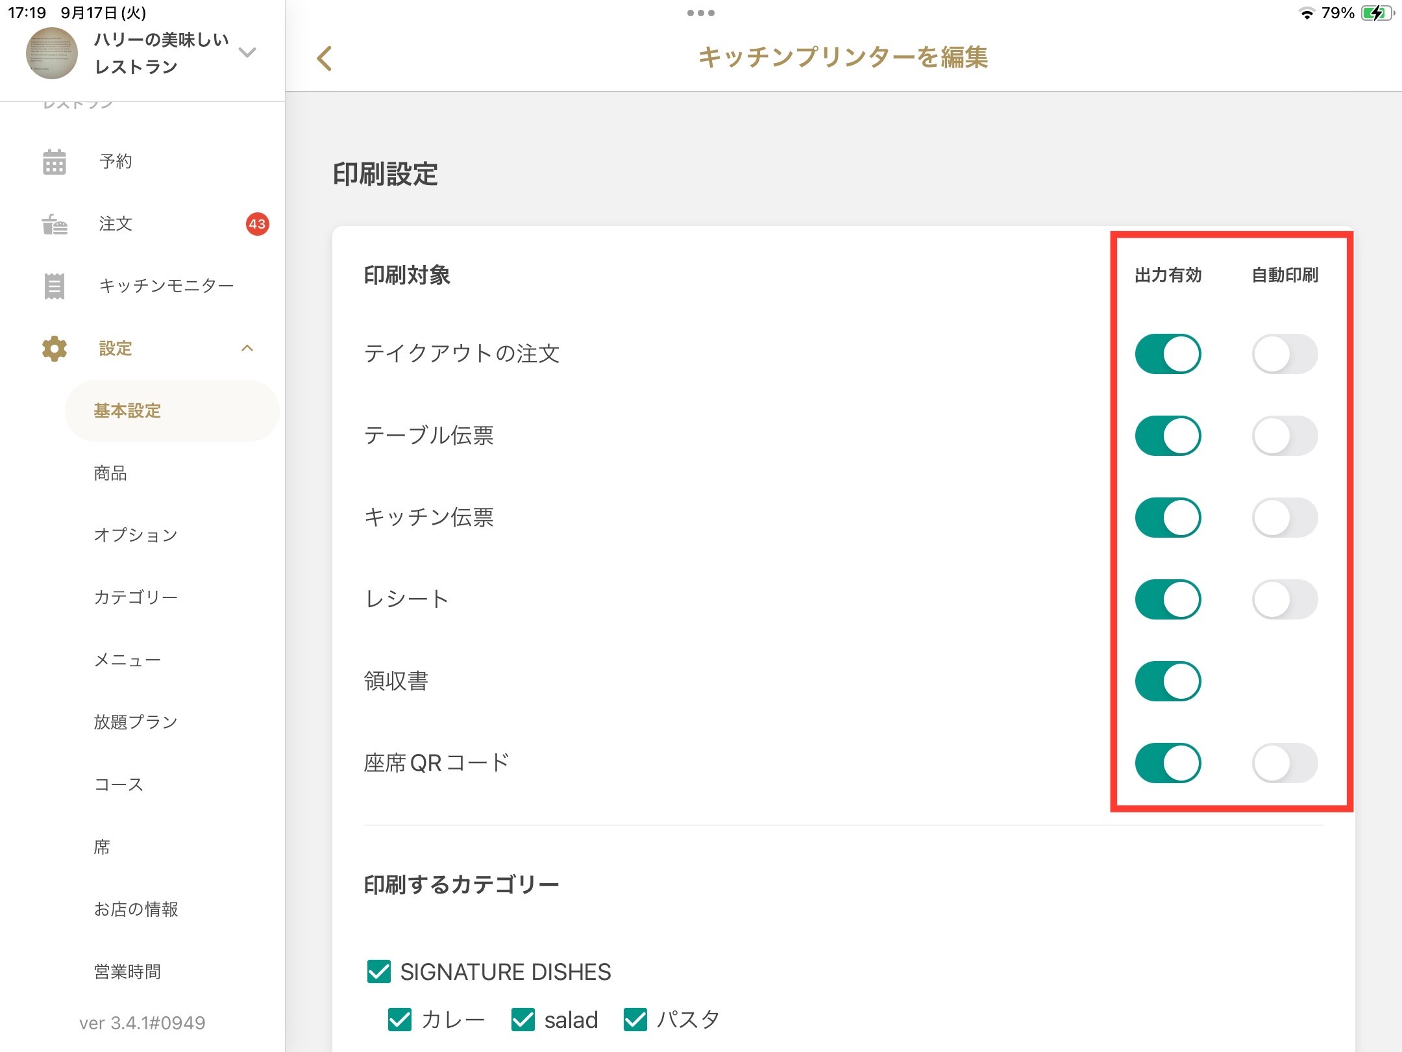Image resolution: width=1402 pixels, height=1052 pixels.
Task: View the 43 orders notification badge
Action: 257,224
